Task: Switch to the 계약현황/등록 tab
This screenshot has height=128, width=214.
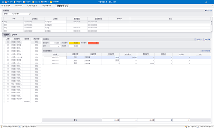Action: coord(6,6)
